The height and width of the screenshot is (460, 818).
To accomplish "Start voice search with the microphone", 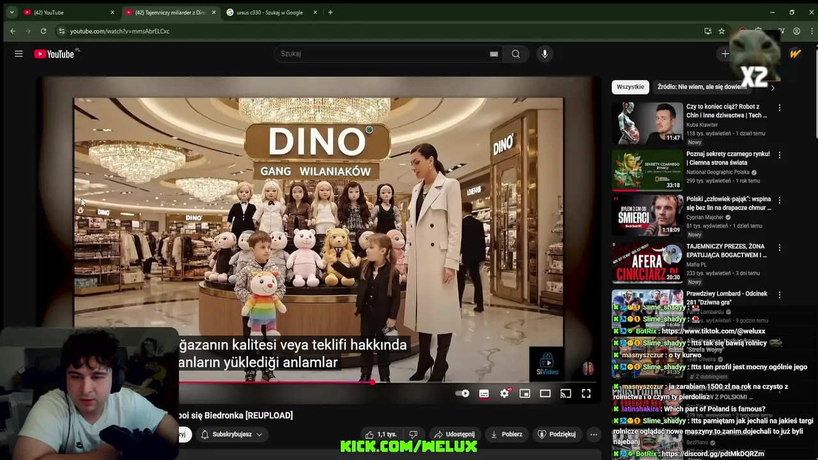I will (544, 54).
